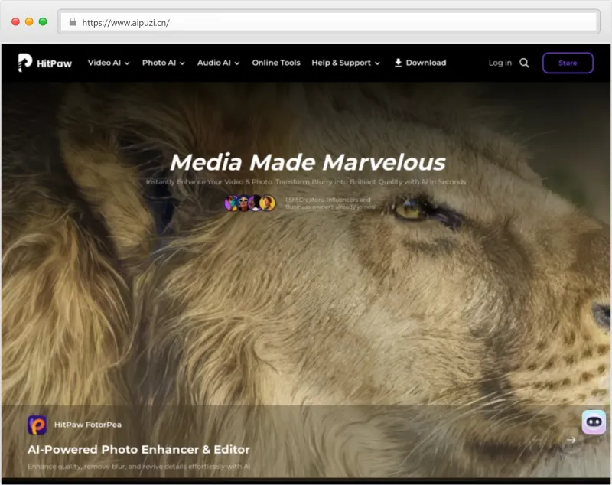
Task: Open the Download menu item
Action: [420, 63]
